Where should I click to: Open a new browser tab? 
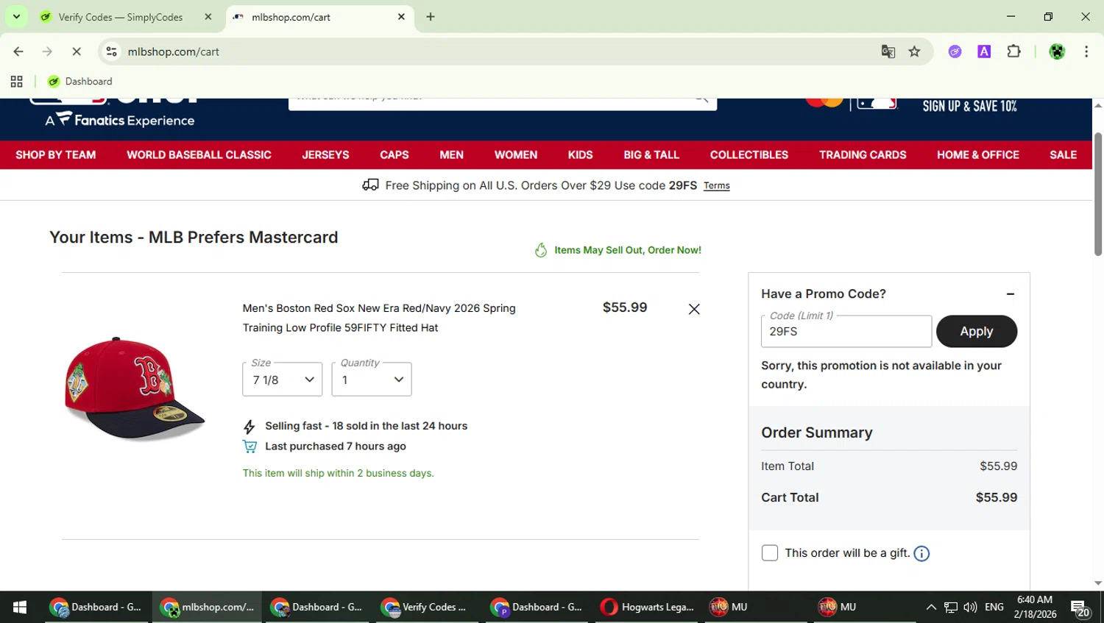tap(431, 17)
